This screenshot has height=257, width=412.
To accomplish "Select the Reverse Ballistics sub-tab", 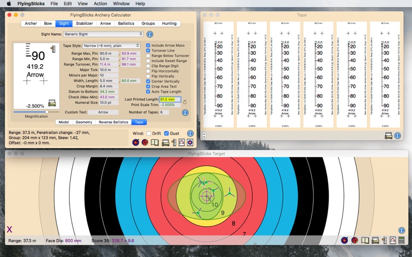I will pos(113,122).
